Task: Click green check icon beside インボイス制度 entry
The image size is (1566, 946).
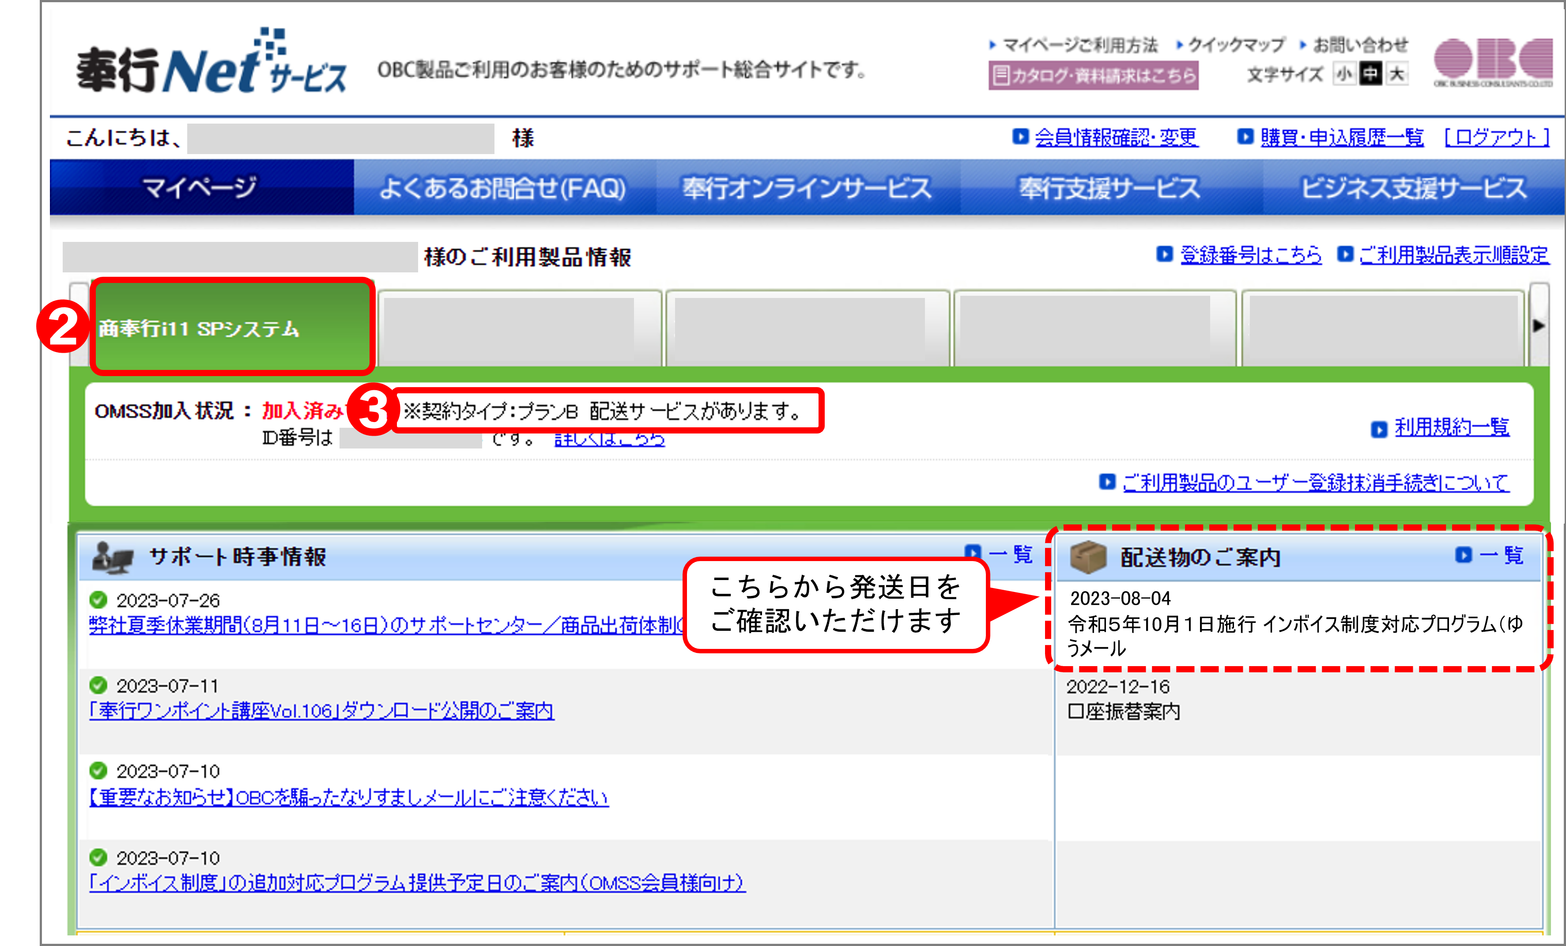Action: (x=98, y=857)
